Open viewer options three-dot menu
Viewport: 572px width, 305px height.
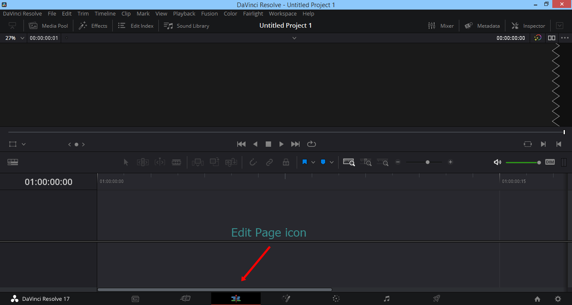coord(565,38)
